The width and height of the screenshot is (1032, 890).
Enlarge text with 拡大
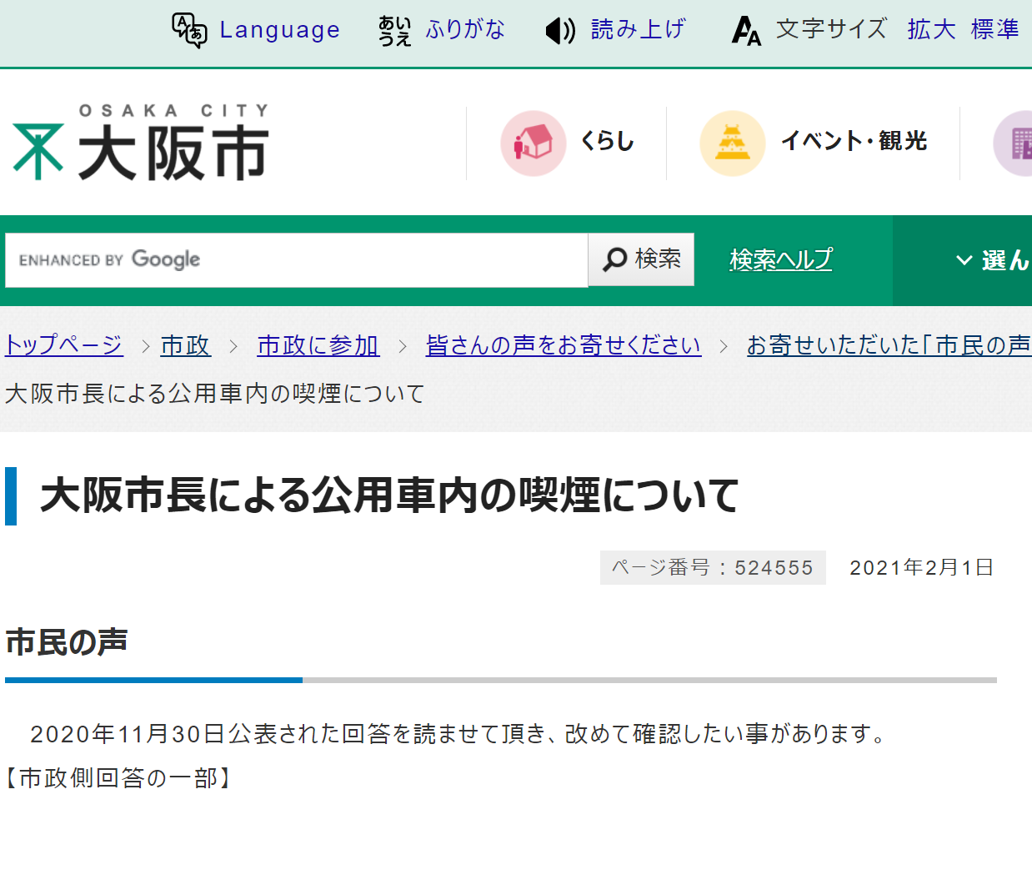click(x=931, y=30)
